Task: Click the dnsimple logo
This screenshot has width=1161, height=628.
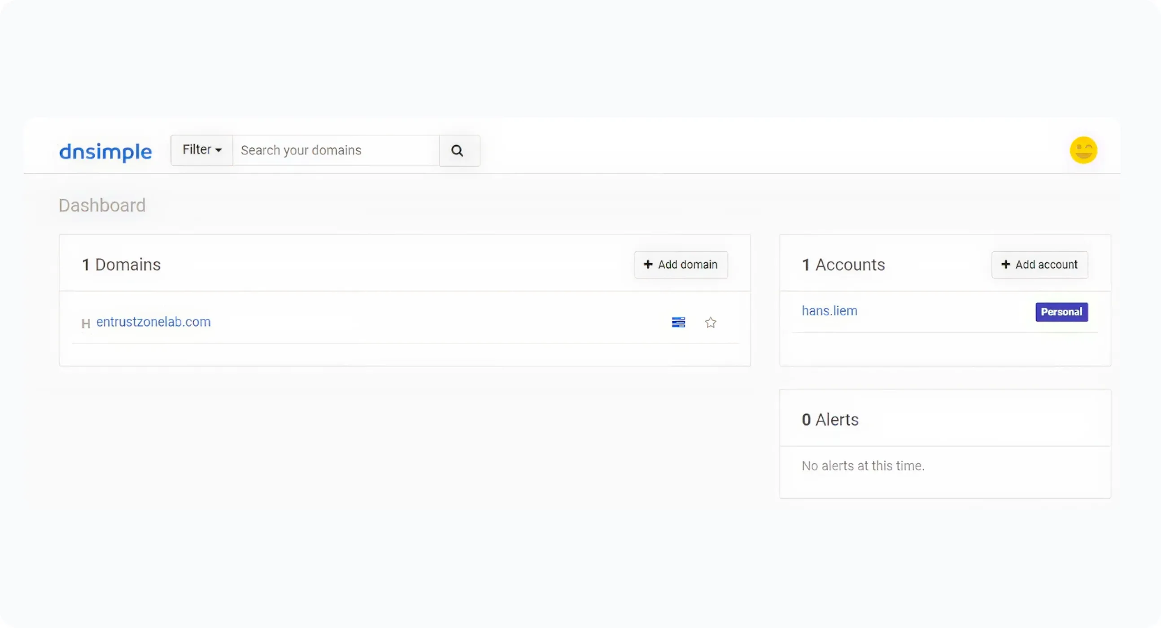Action: [105, 151]
